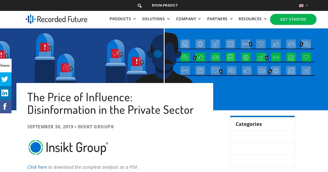Click the Get Started button

[293, 19]
